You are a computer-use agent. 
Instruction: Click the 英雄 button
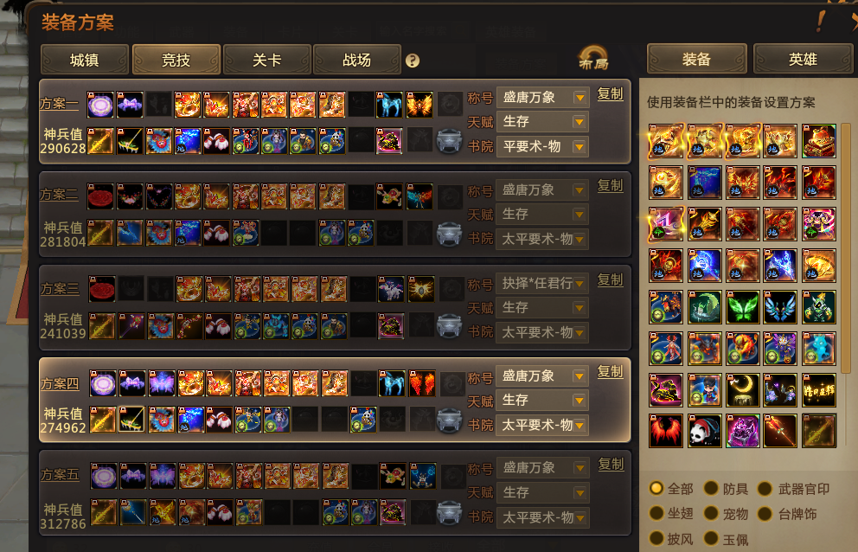coord(803,59)
